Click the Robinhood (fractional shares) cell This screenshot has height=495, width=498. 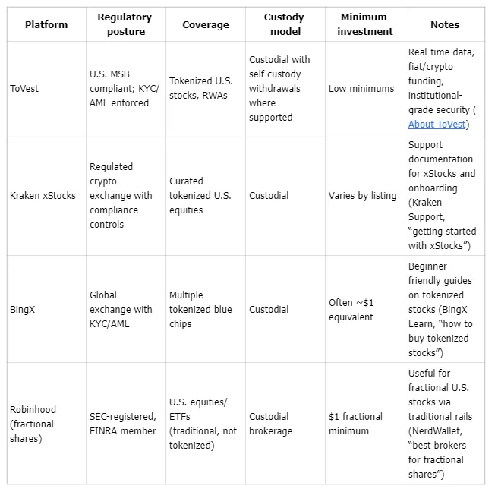(x=33, y=424)
